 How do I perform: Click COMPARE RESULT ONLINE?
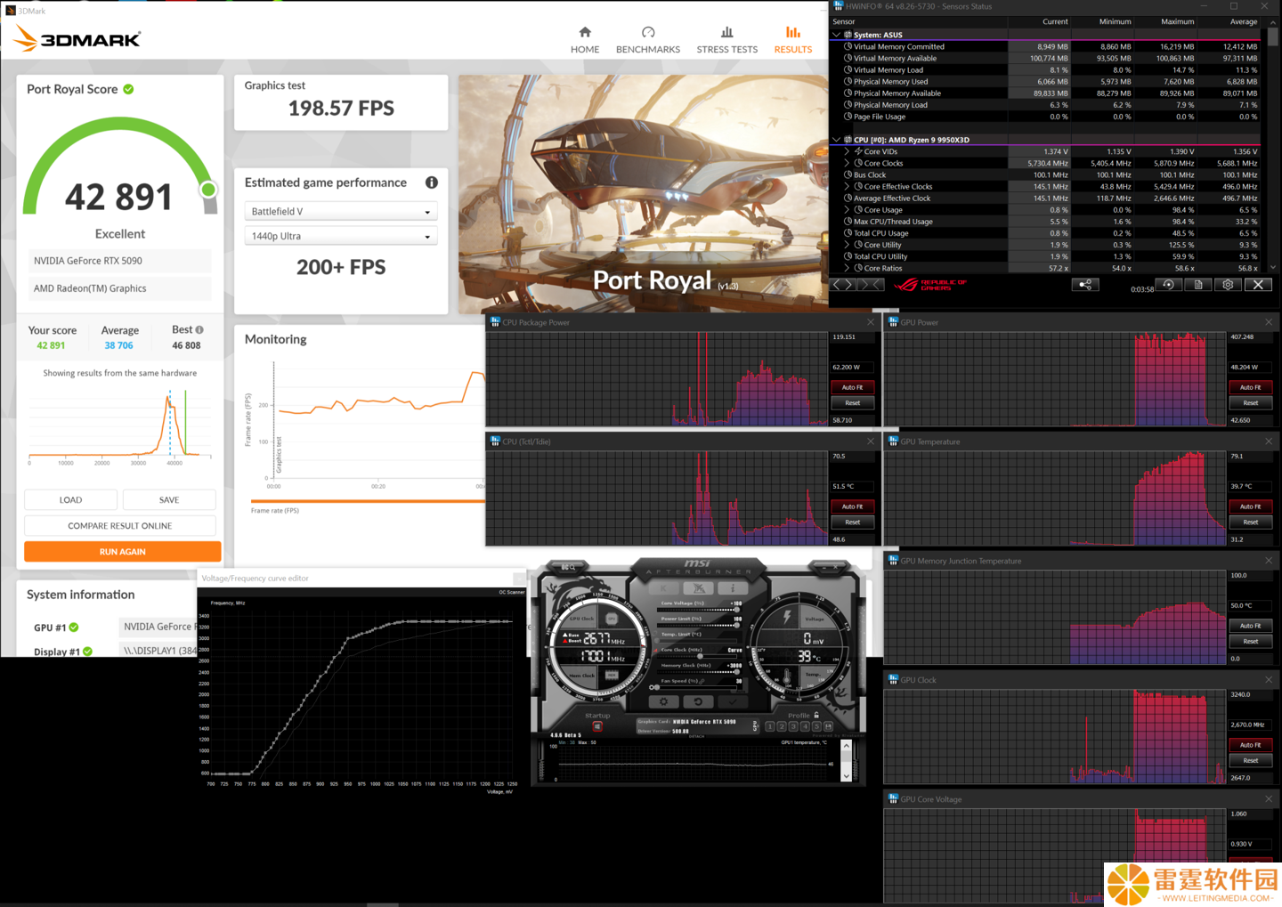[120, 525]
